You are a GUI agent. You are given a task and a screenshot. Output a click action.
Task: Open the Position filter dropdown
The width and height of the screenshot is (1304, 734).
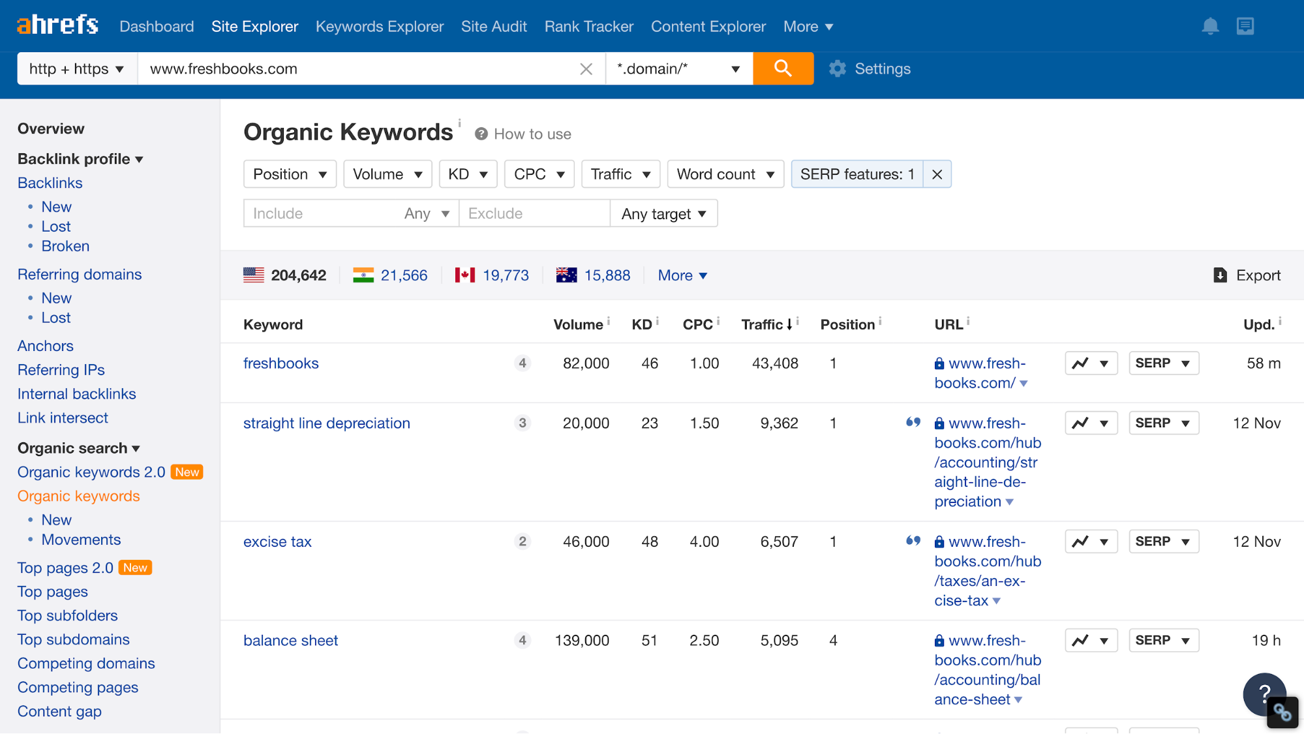click(x=290, y=174)
